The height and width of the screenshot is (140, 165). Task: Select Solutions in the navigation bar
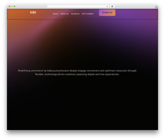pyautogui.click(x=75, y=14)
